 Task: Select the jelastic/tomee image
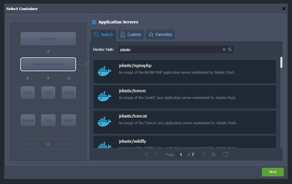pos(185,97)
